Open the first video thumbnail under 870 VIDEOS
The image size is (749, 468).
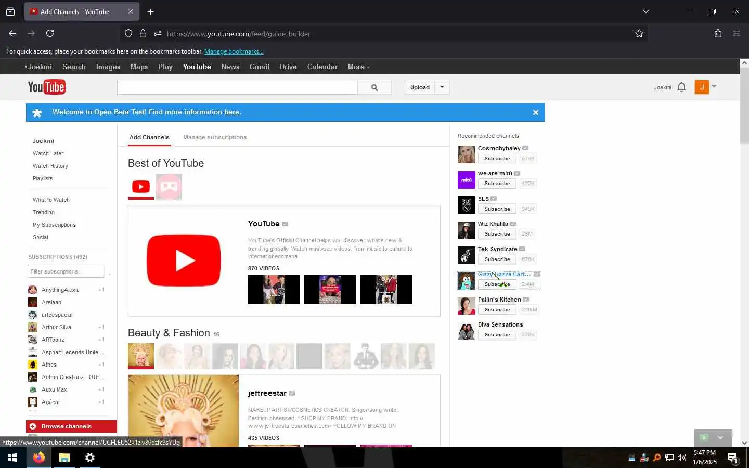274,290
